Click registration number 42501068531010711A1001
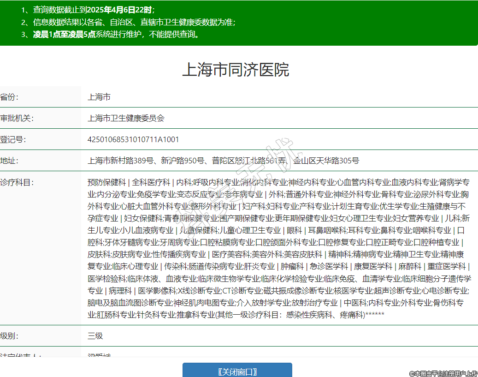Screen dimensions: 478x377 (133, 139)
